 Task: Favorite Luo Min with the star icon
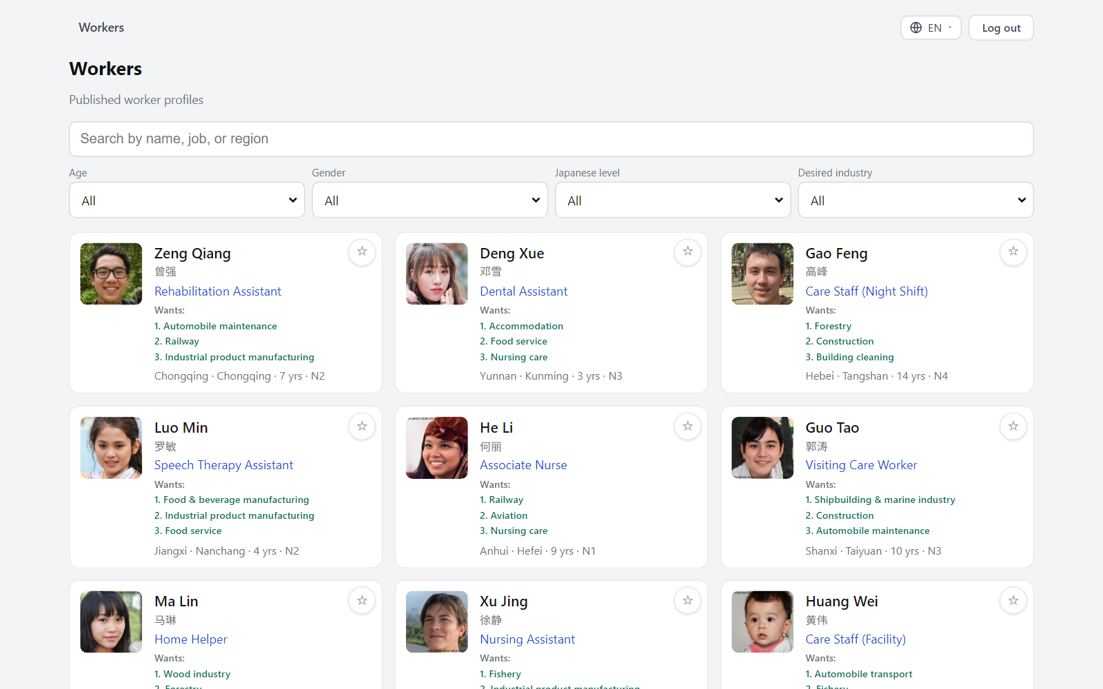click(x=362, y=426)
